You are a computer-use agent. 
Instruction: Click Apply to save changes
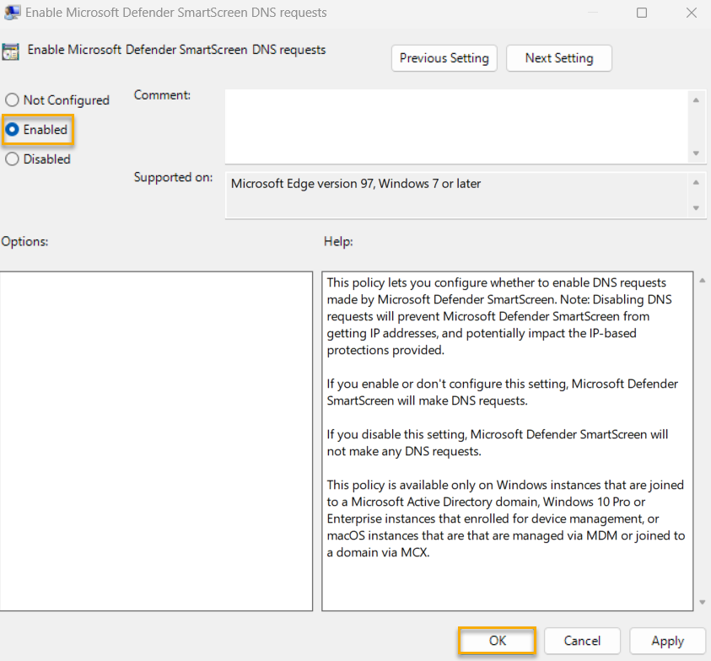(667, 641)
